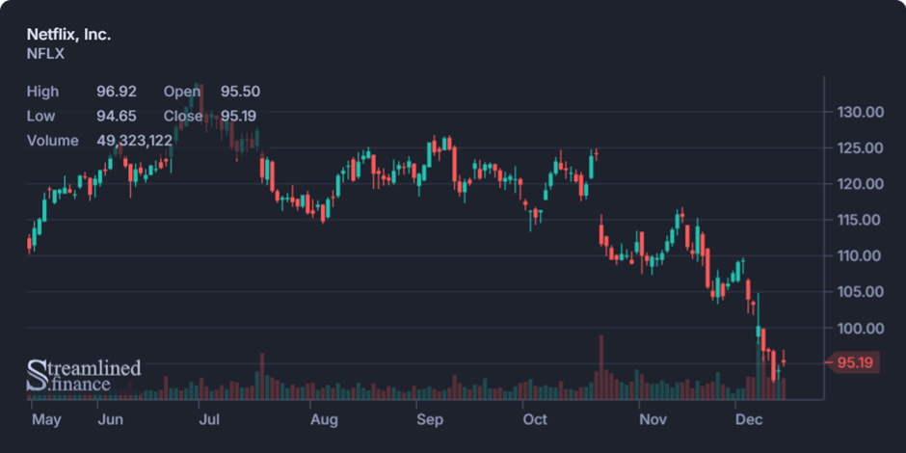Click the 120.00 price axis label
The width and height of the screenshot is (906, 453).
click(x=861, y=184)
